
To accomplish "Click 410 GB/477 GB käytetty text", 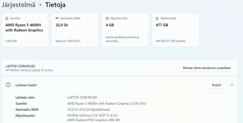I will pos(171,41).
